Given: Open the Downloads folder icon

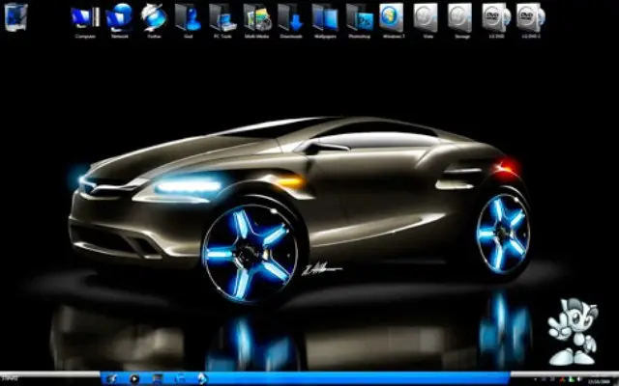Looking at the screenshot, I should [x=291, y=20].
